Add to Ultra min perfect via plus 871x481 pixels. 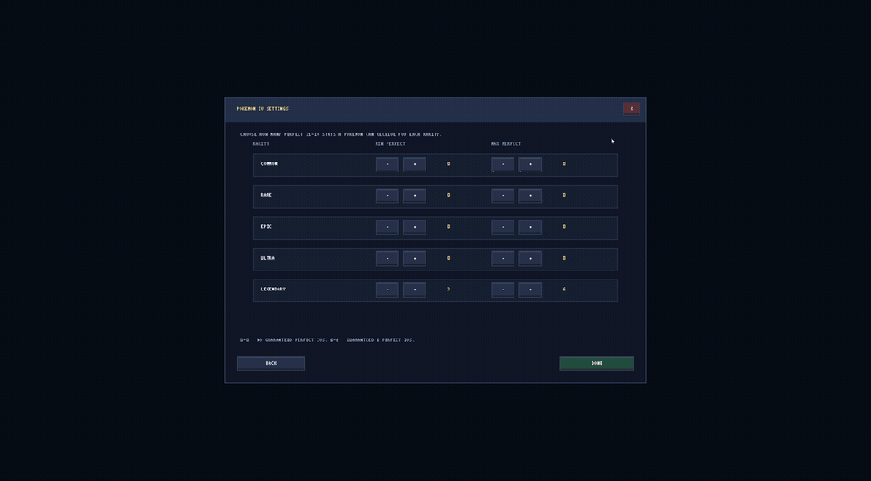click(x=414, y=259)
